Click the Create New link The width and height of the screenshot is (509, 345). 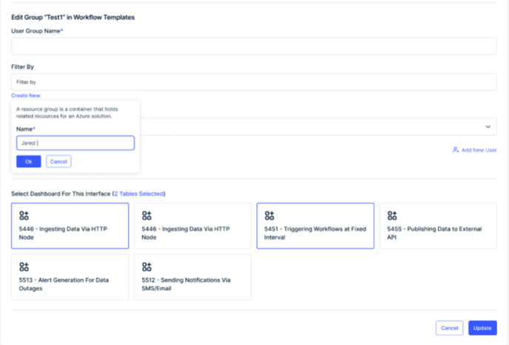[x=26, y=95]
